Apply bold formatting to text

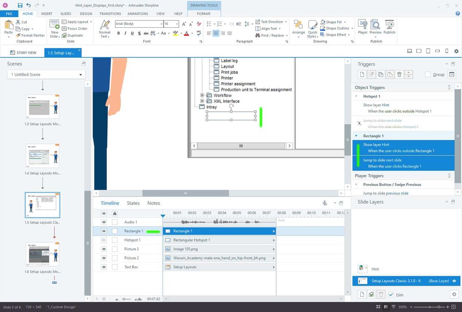118,33
